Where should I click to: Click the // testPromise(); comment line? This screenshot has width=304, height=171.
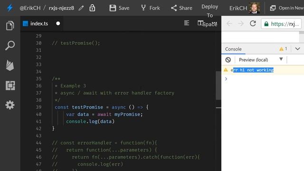76,43
